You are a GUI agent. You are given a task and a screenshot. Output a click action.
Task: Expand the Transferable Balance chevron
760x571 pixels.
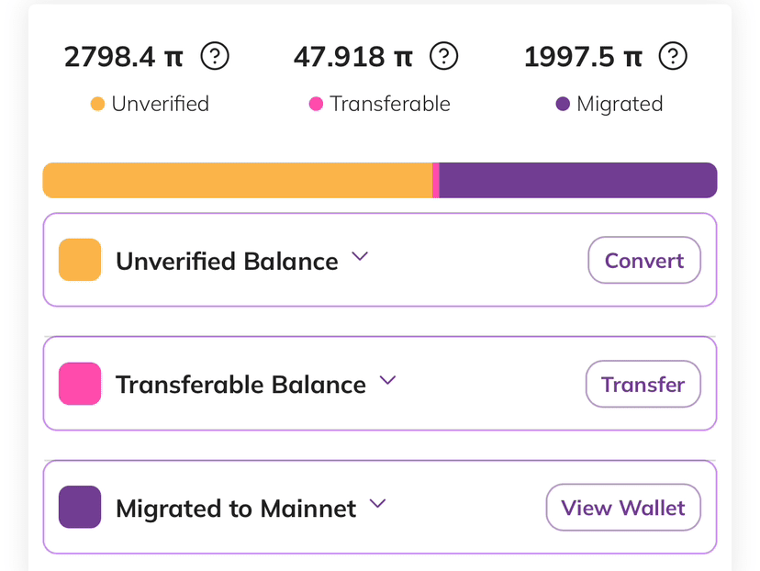point(387,380)
